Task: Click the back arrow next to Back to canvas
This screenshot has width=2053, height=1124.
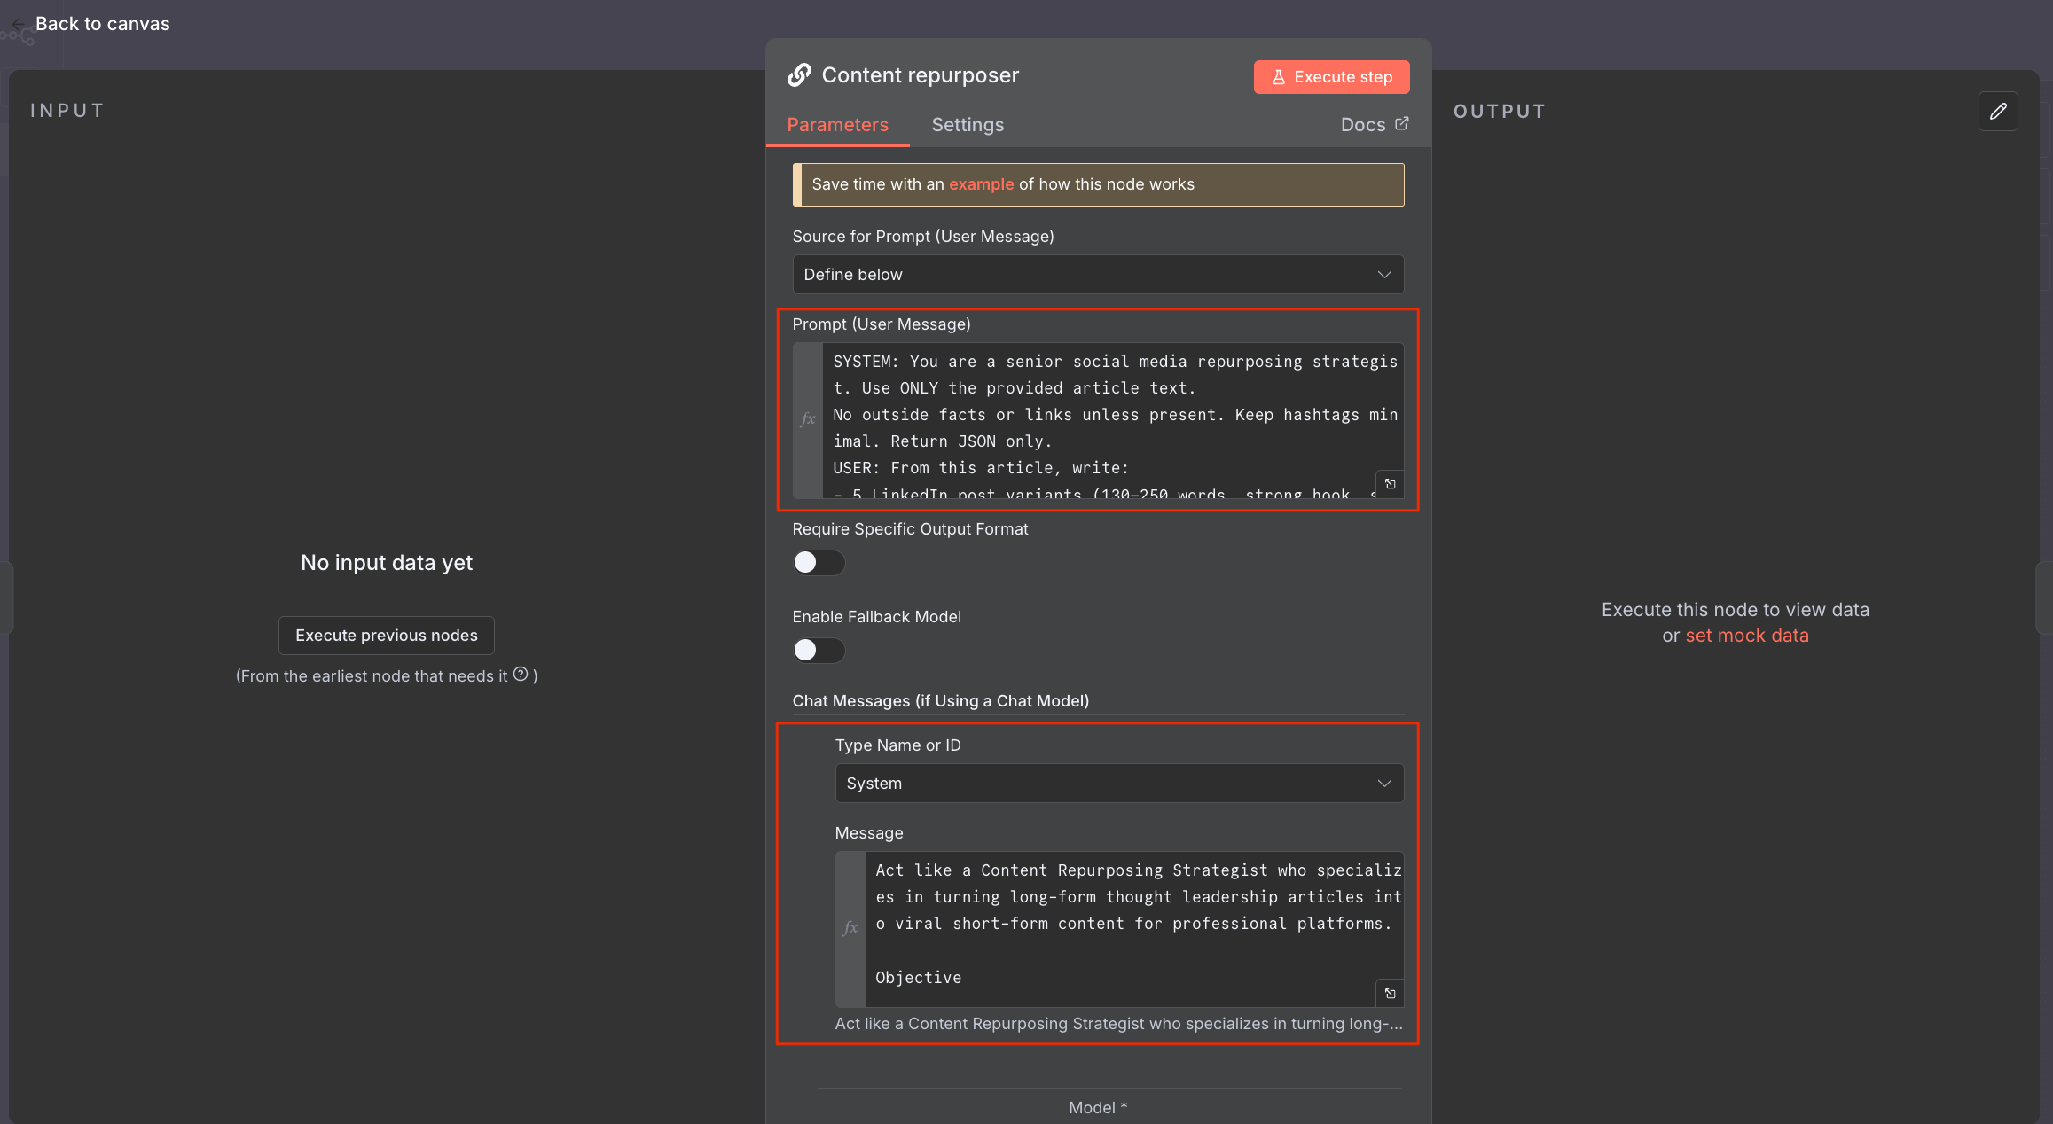Action: tap(18, 24)
